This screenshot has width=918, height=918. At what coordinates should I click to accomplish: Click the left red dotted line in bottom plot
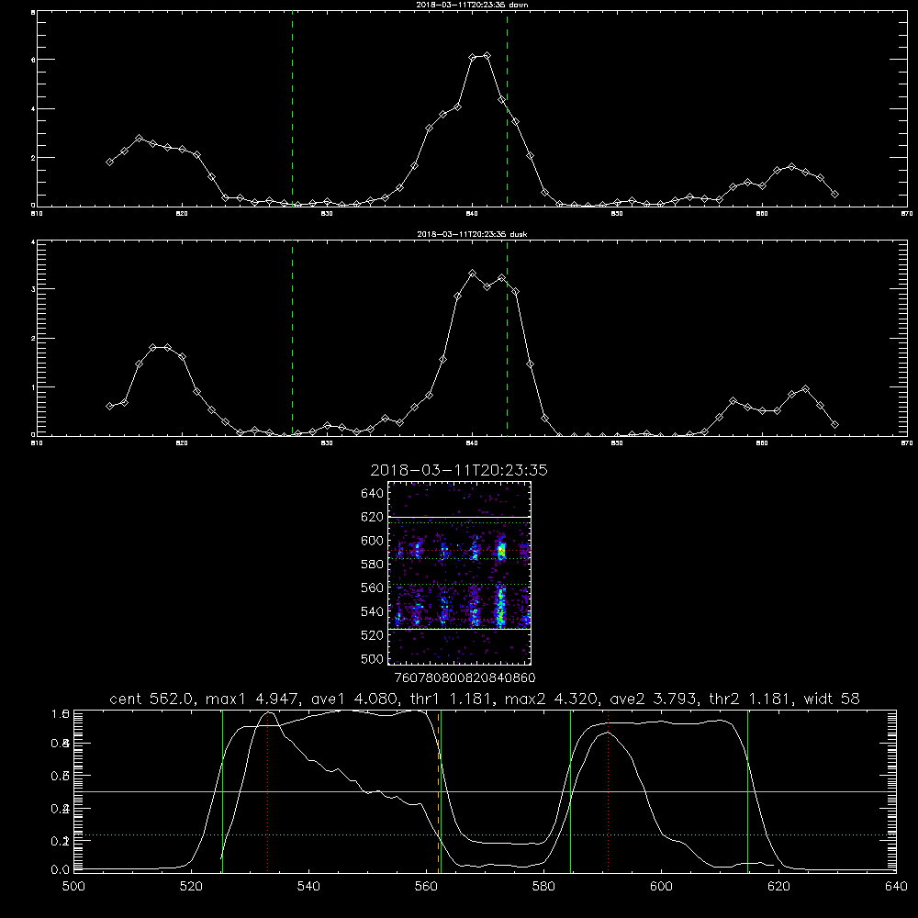pyautogui.click(x=267, y=790)
